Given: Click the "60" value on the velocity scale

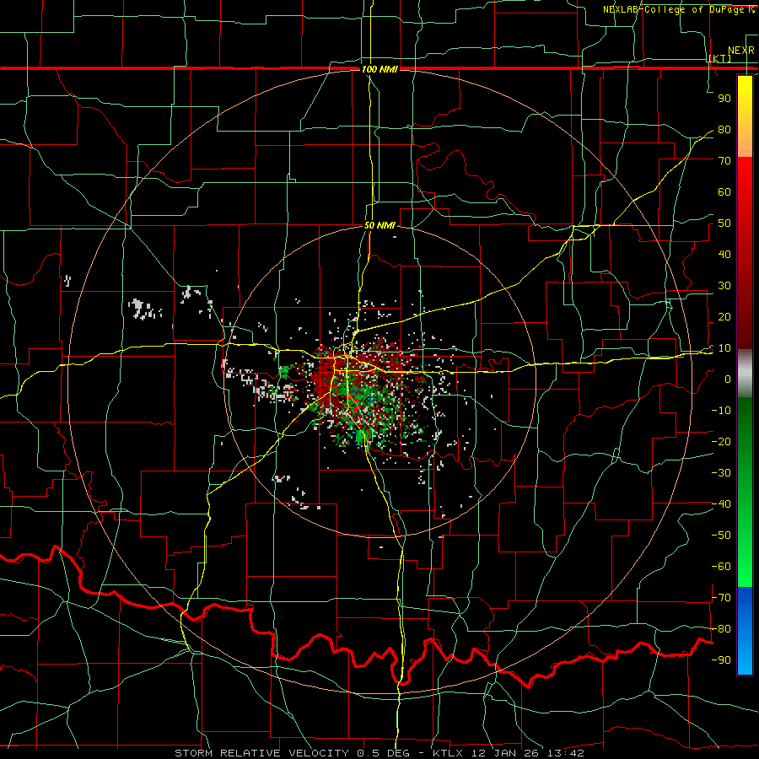Looking at the screenshot, I should tap(724, 192).
